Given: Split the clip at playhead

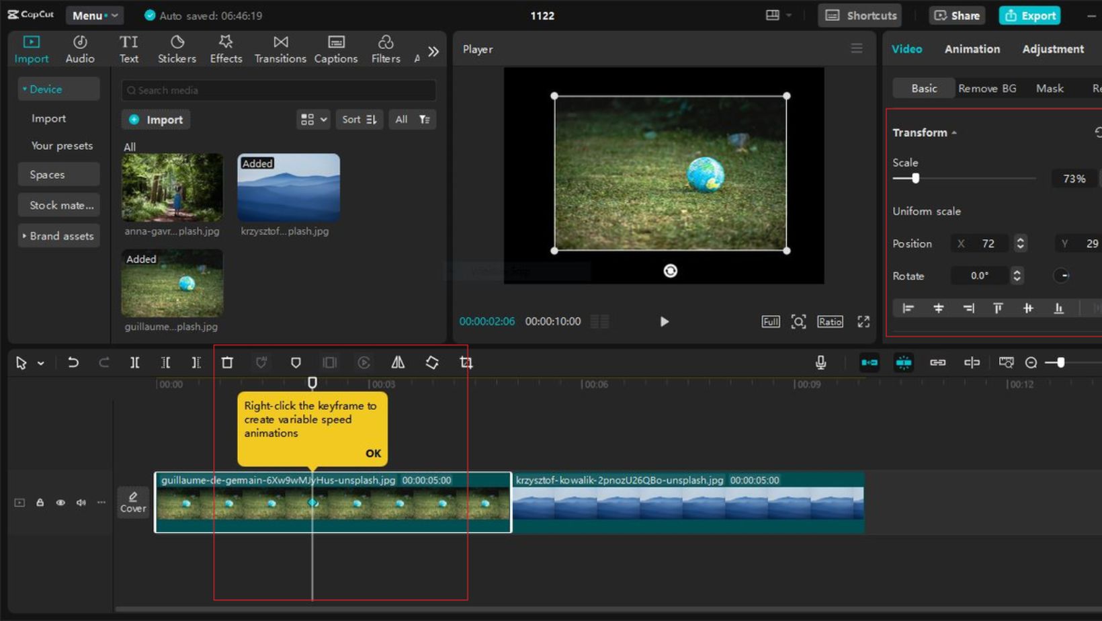Looking at the screenshot, I should coord(134,363).
